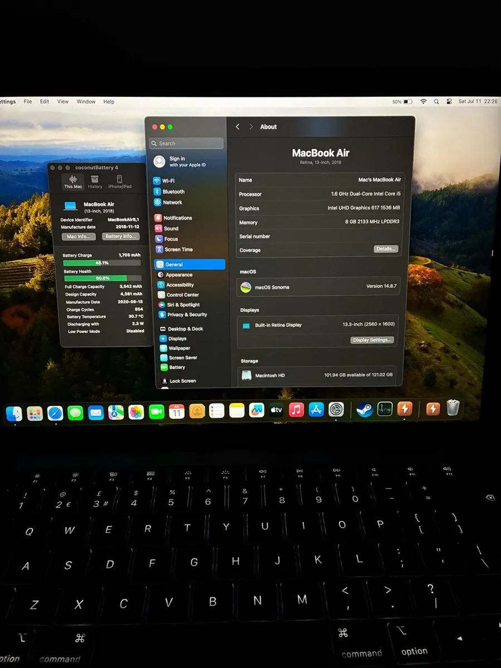
Task: Sign in with your Apple ID
Action: click(188, 161)
